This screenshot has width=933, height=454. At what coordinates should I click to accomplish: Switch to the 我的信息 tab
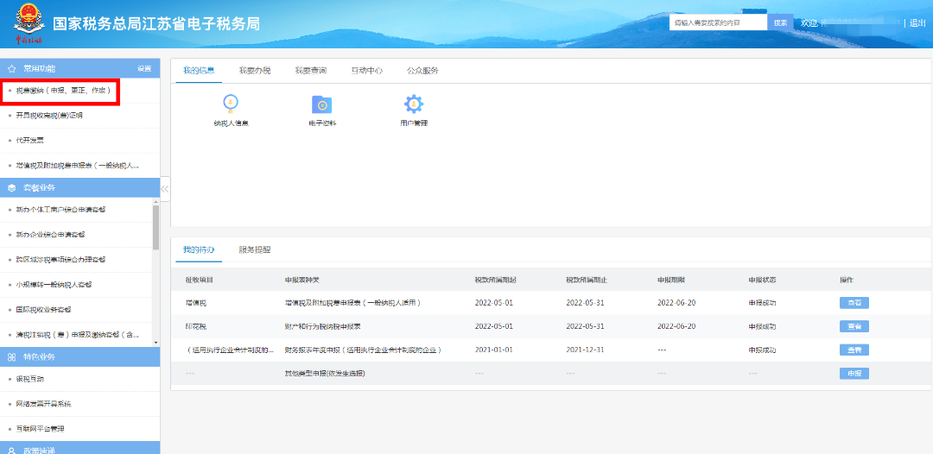(x=199, y=70)
